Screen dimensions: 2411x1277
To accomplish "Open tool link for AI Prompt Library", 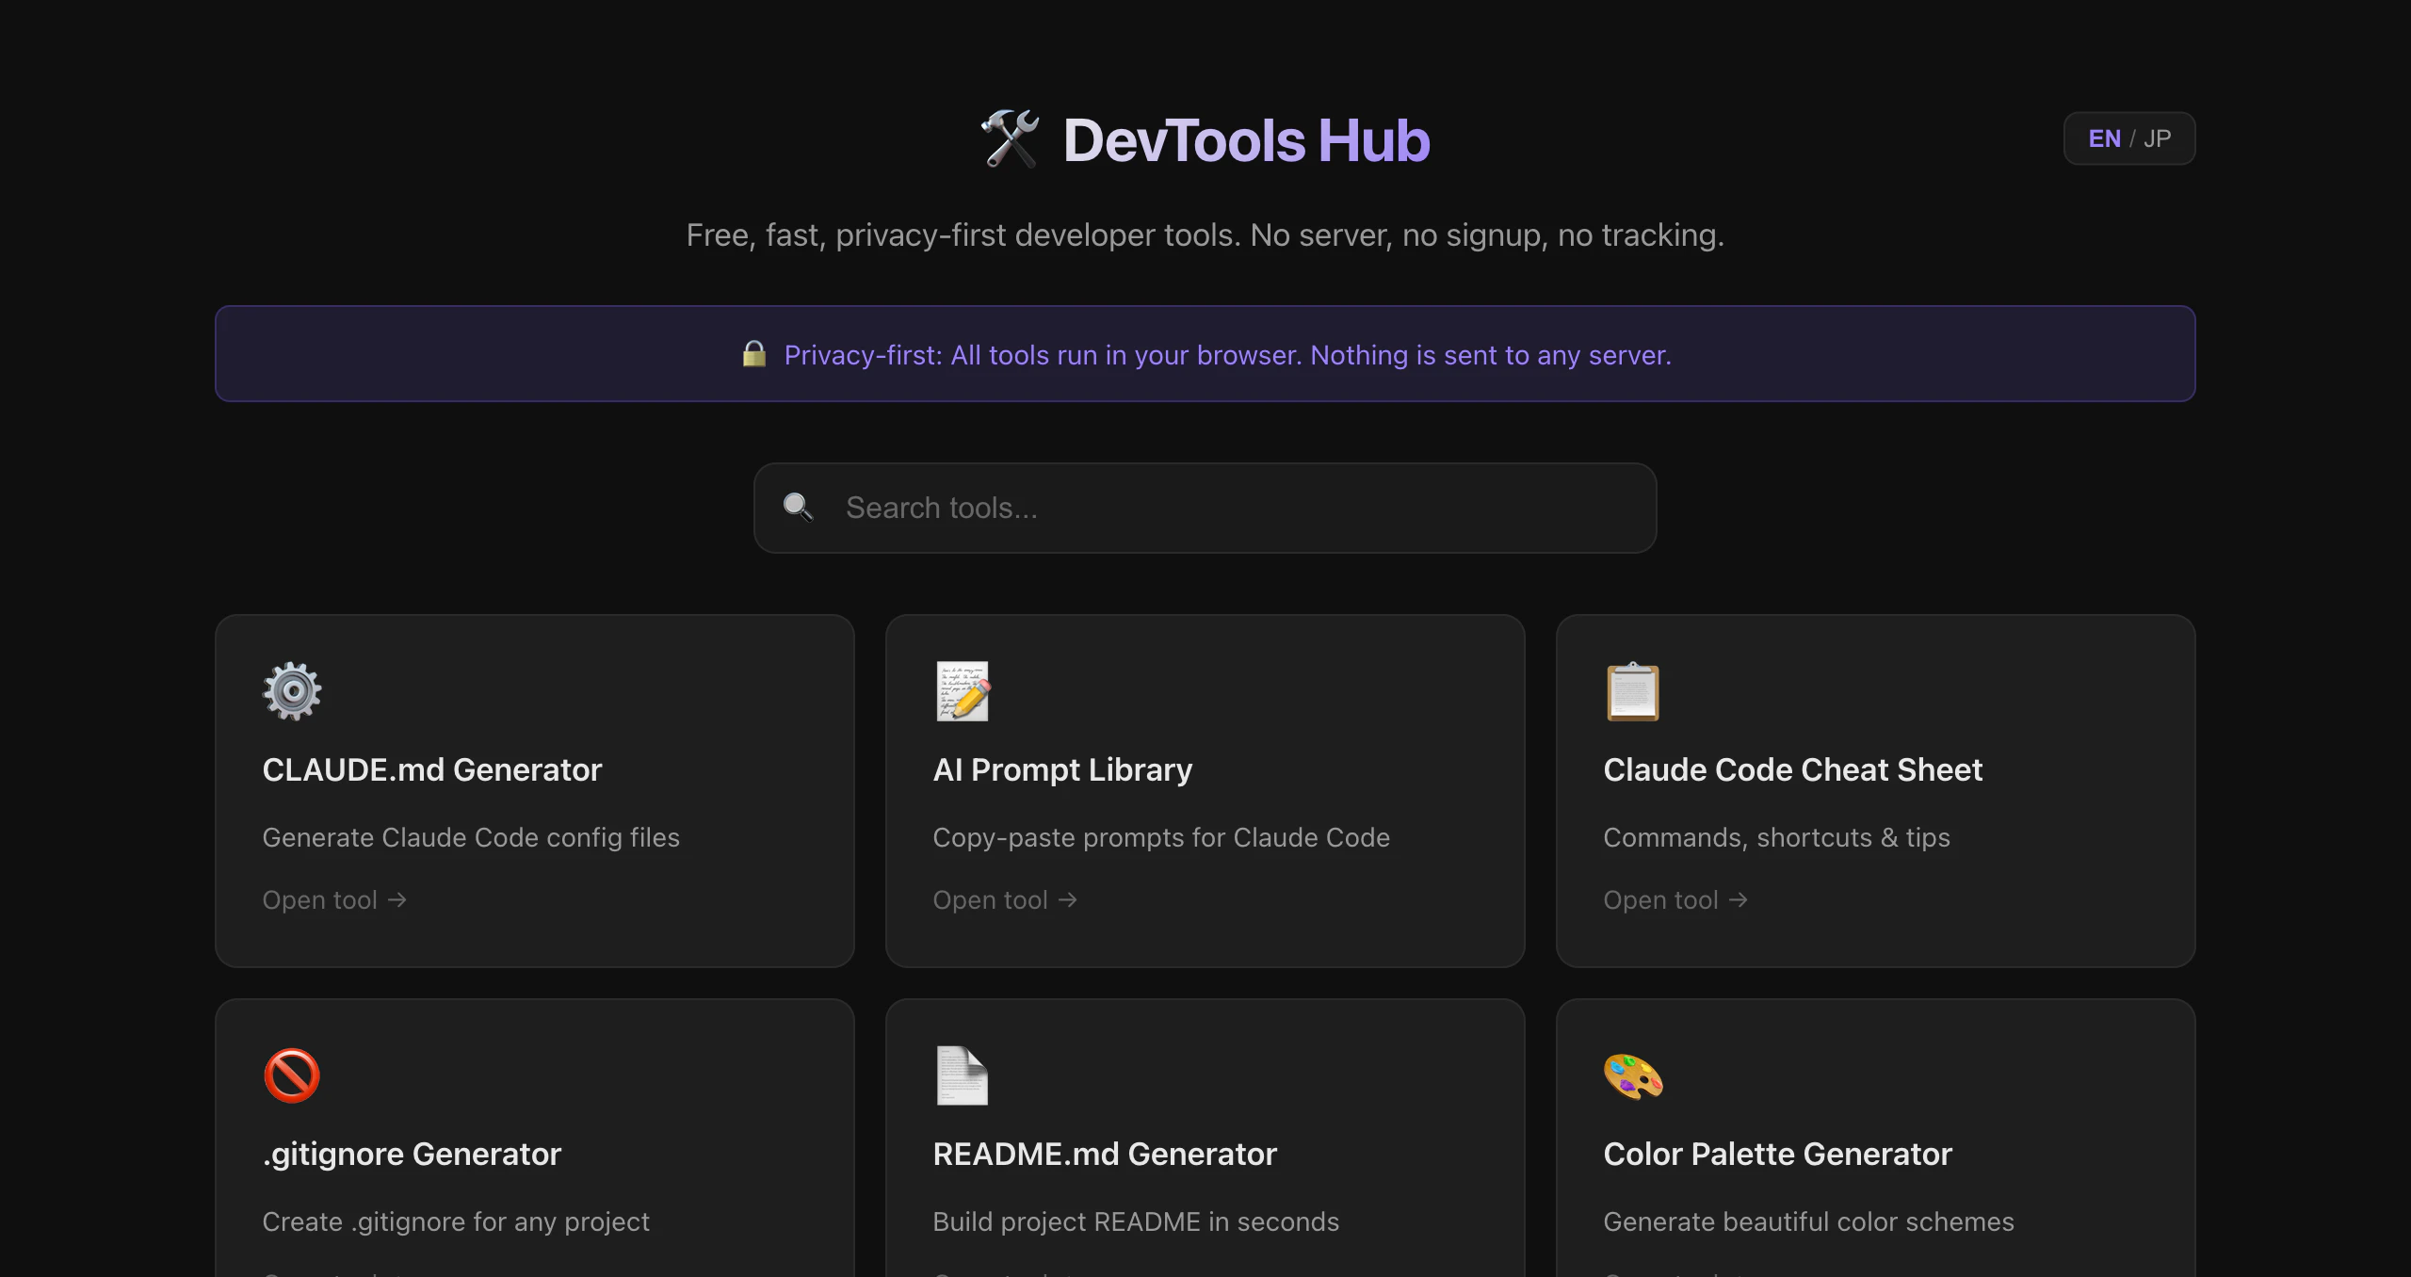I will pyautogui.click(x=1005, y=900).
